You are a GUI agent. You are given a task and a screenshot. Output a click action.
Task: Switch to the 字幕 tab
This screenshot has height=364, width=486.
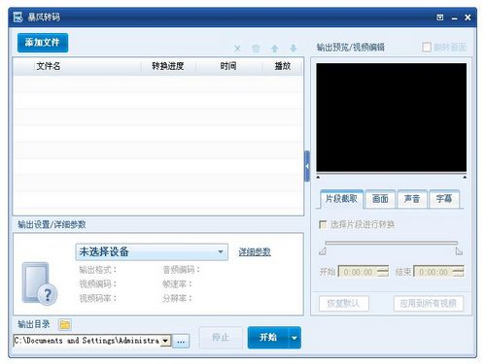[444, 199]
